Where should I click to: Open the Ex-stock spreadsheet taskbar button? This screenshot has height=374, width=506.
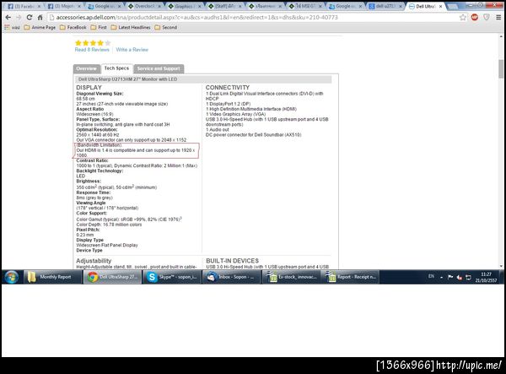tap(291, 277)
